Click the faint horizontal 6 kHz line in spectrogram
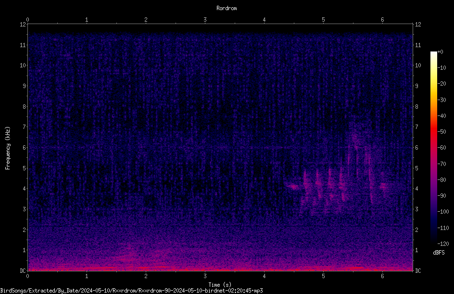The image size is (454, 294). pyautogui.click(x=220, y=147)
